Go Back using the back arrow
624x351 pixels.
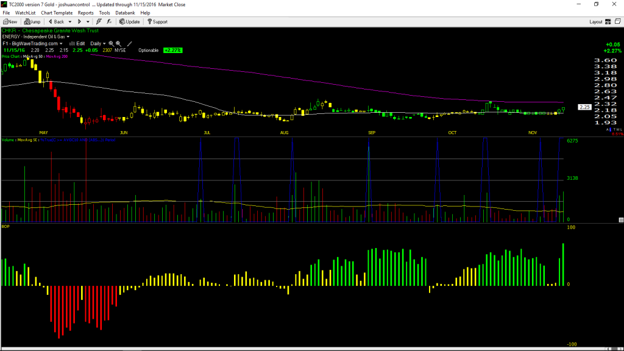56,22
